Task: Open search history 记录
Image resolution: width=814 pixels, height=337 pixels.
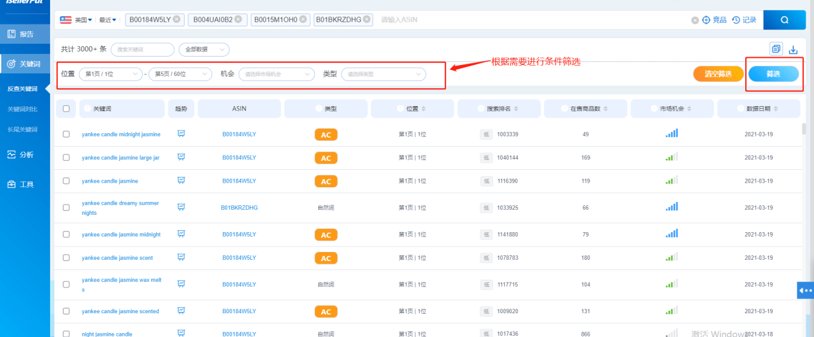Action: click(744, 20)
